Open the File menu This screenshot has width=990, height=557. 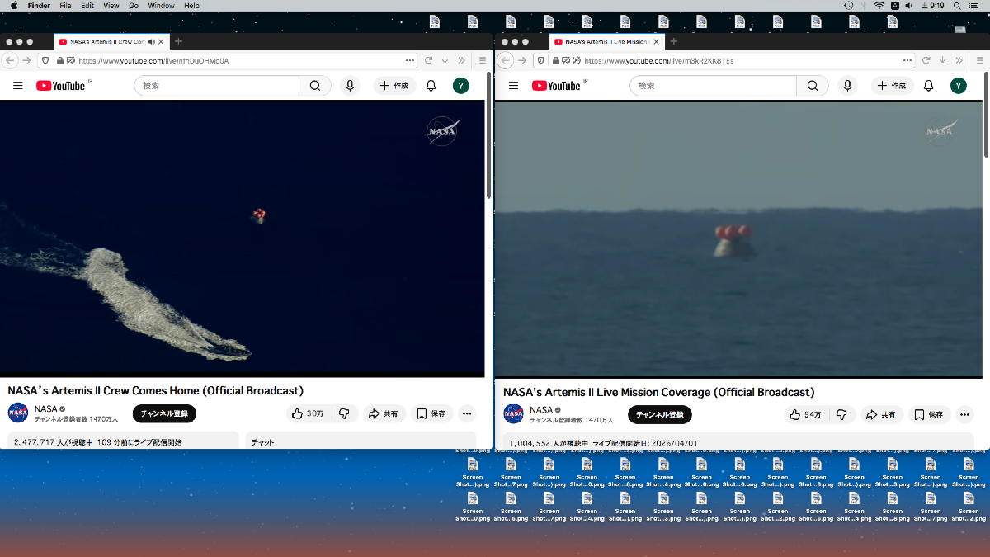[x=65, y=6]
